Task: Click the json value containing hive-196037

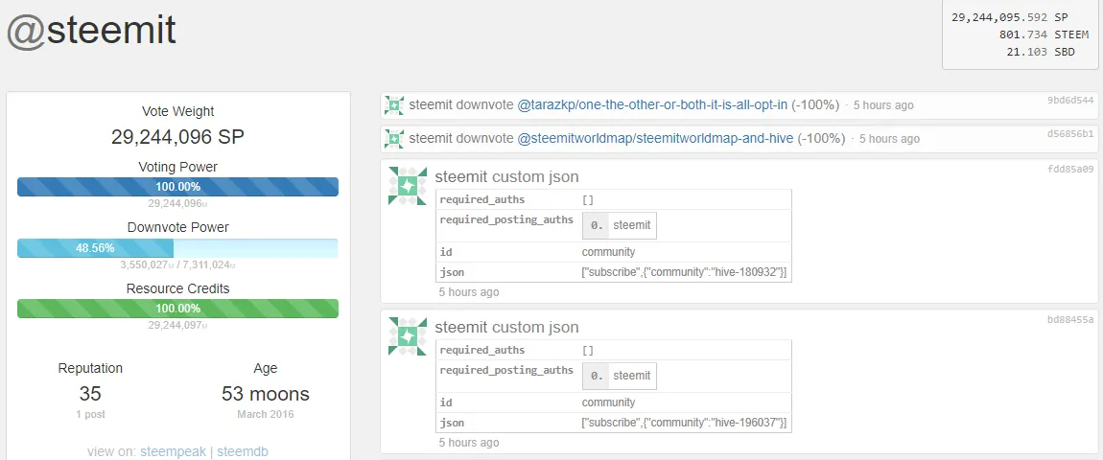Action: point(684,422)
